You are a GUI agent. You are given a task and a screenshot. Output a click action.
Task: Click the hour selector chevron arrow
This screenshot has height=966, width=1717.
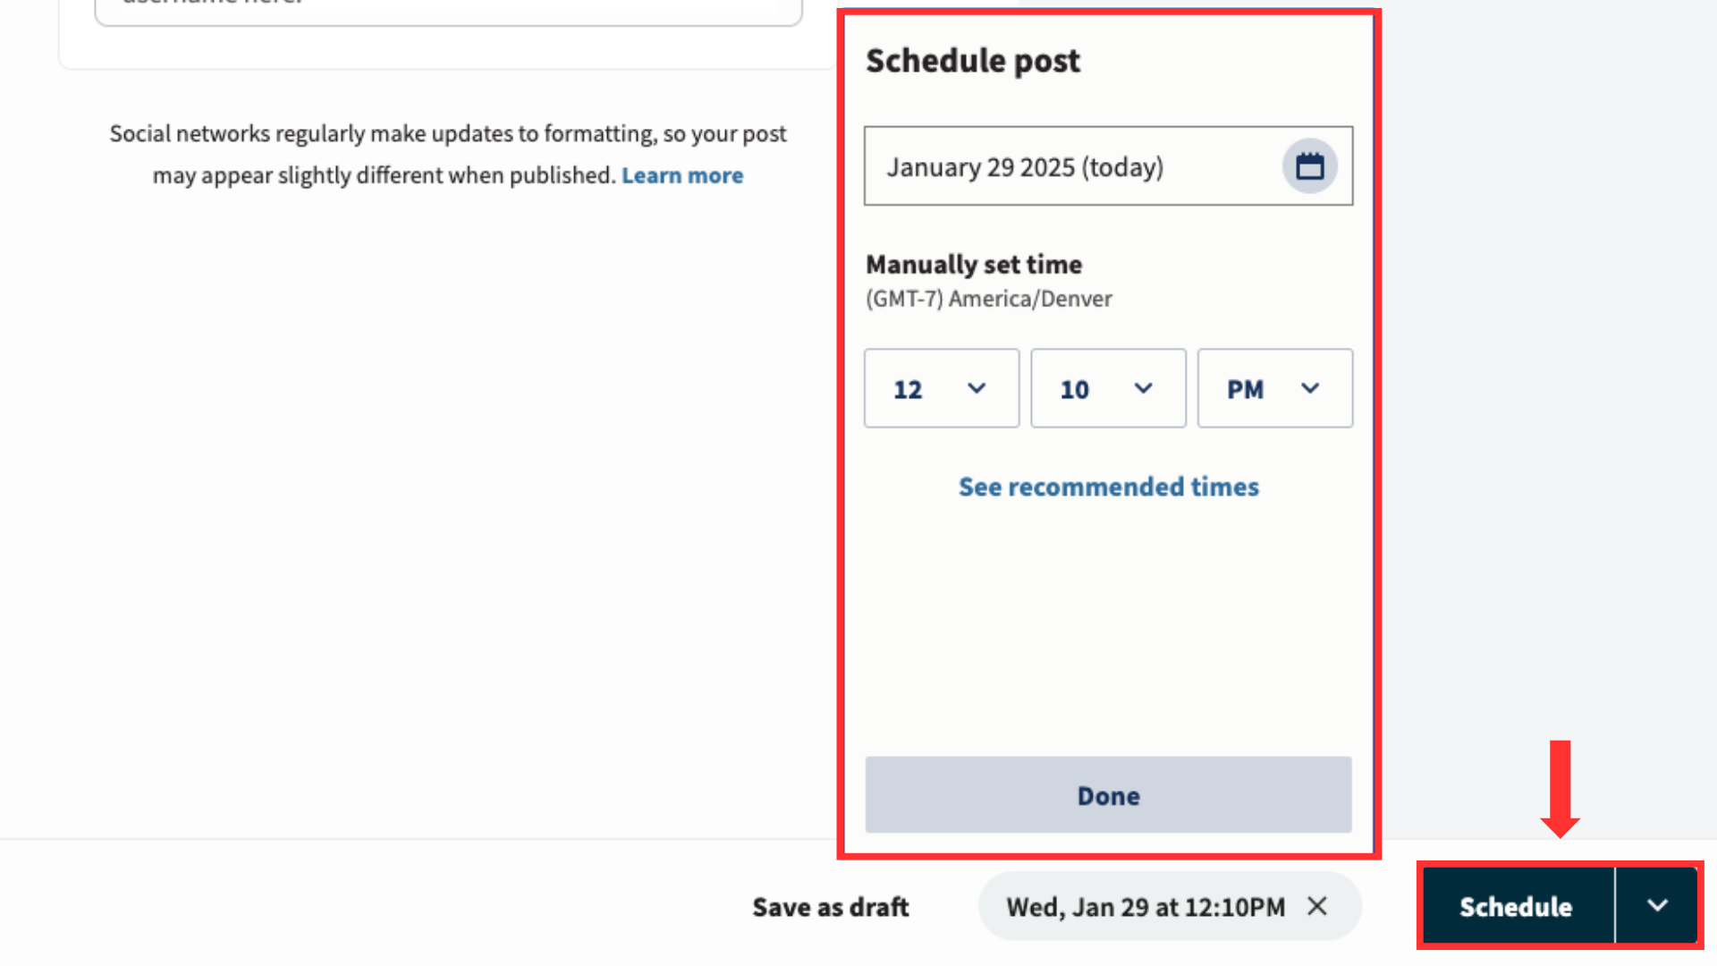coord(977,388)
